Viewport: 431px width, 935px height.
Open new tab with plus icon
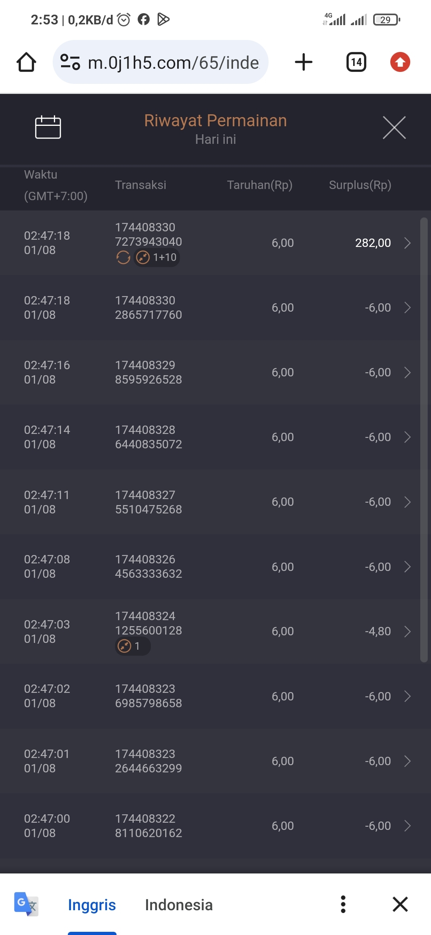pos(303,62)
